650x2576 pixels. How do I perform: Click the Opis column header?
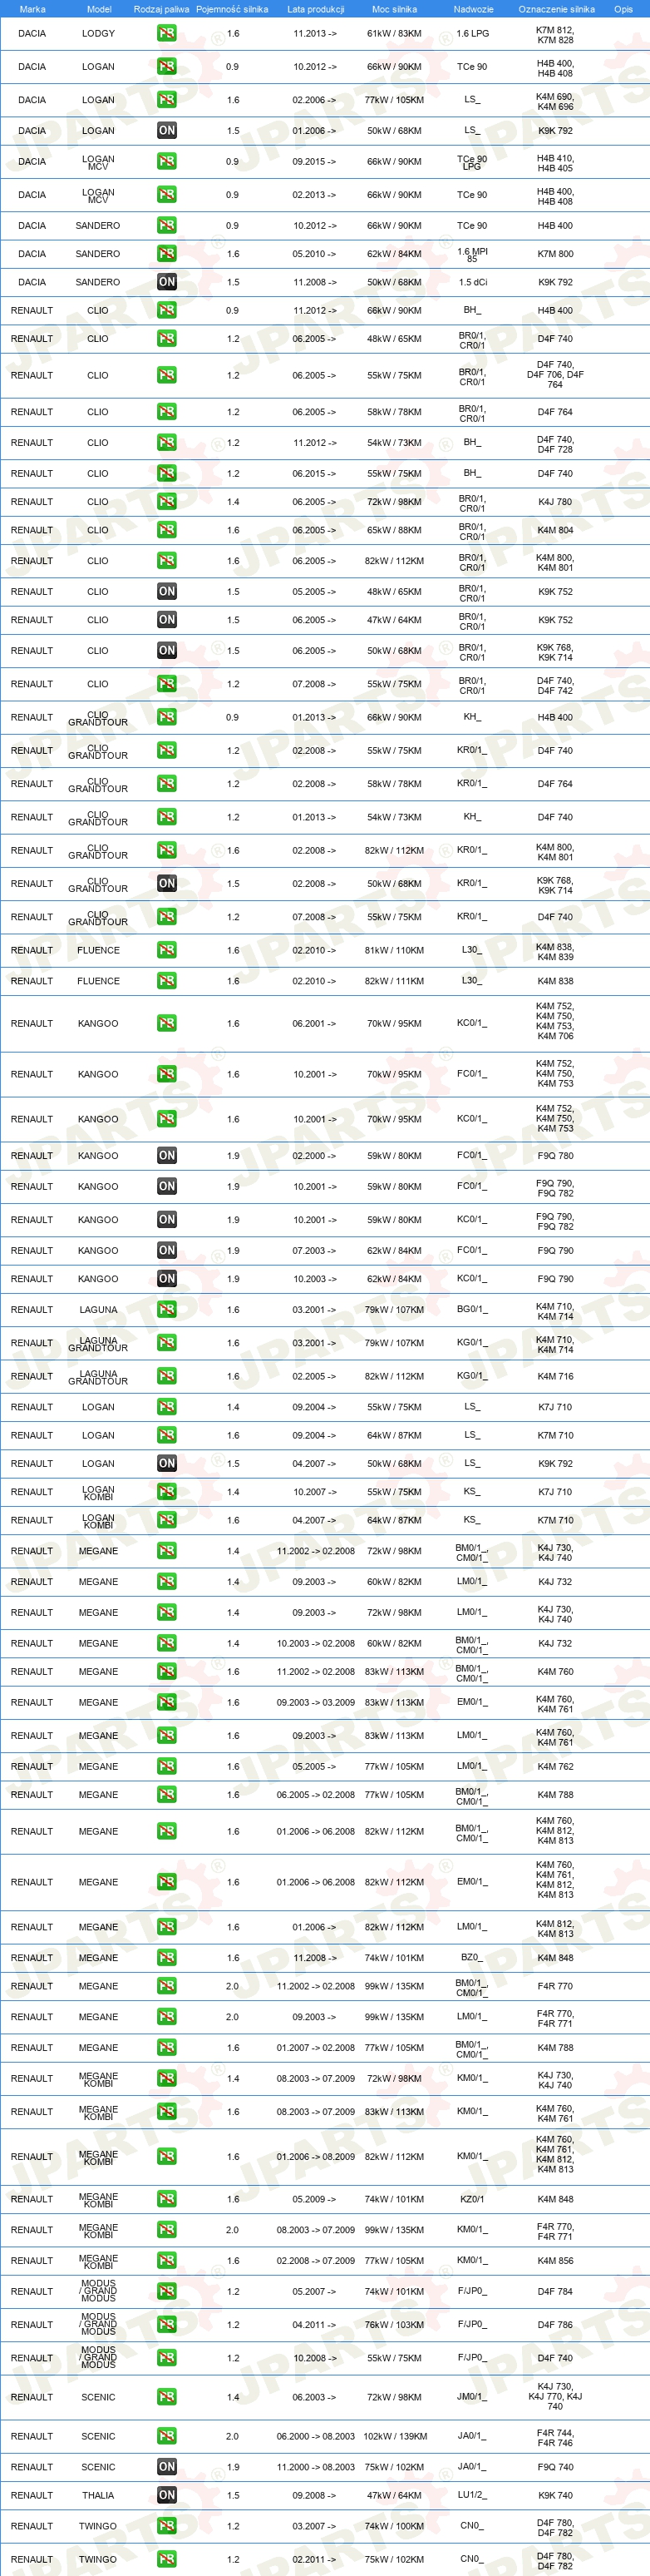pyautogui.click(x=623, y=9)
